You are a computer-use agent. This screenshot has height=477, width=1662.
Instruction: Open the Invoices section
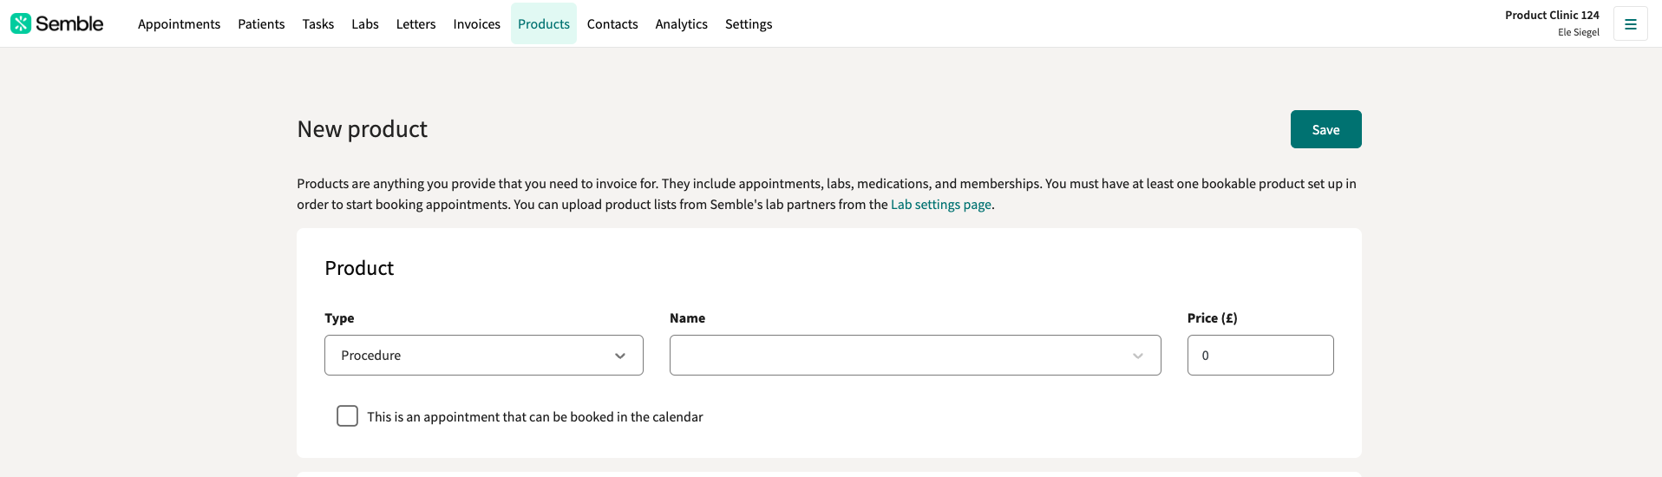click(x=476, y=23)
